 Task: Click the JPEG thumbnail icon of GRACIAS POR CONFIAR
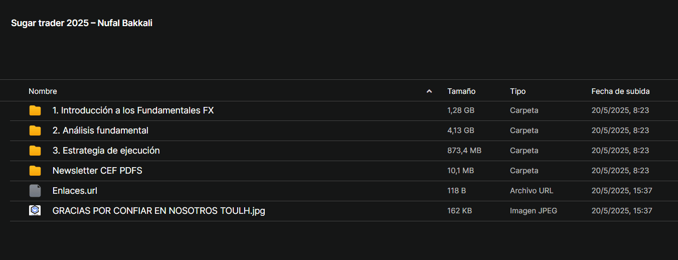[x=35, y=211]
